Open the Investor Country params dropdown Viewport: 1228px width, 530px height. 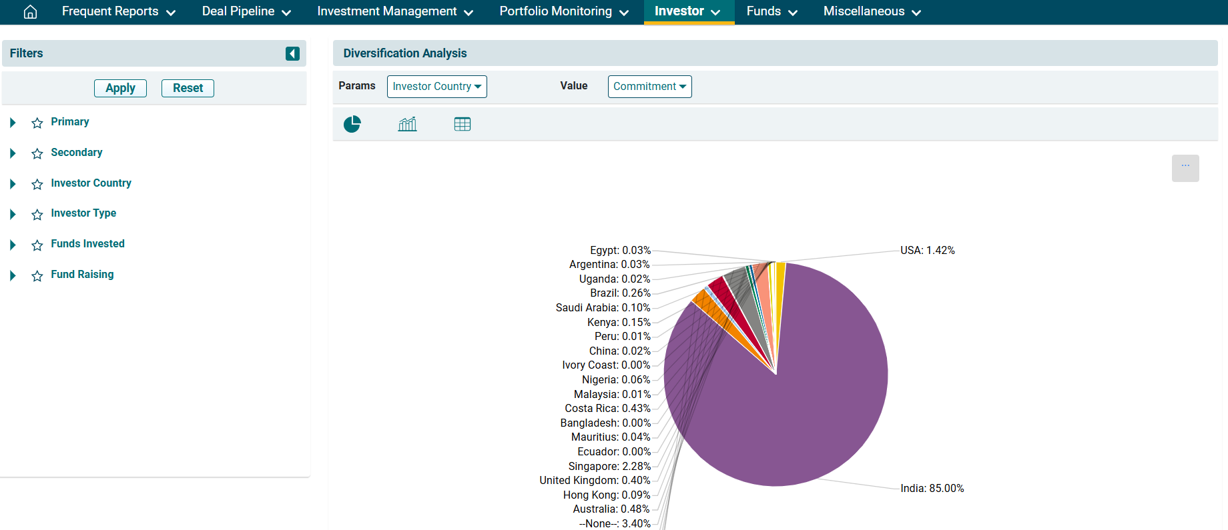tap(436, 87)
